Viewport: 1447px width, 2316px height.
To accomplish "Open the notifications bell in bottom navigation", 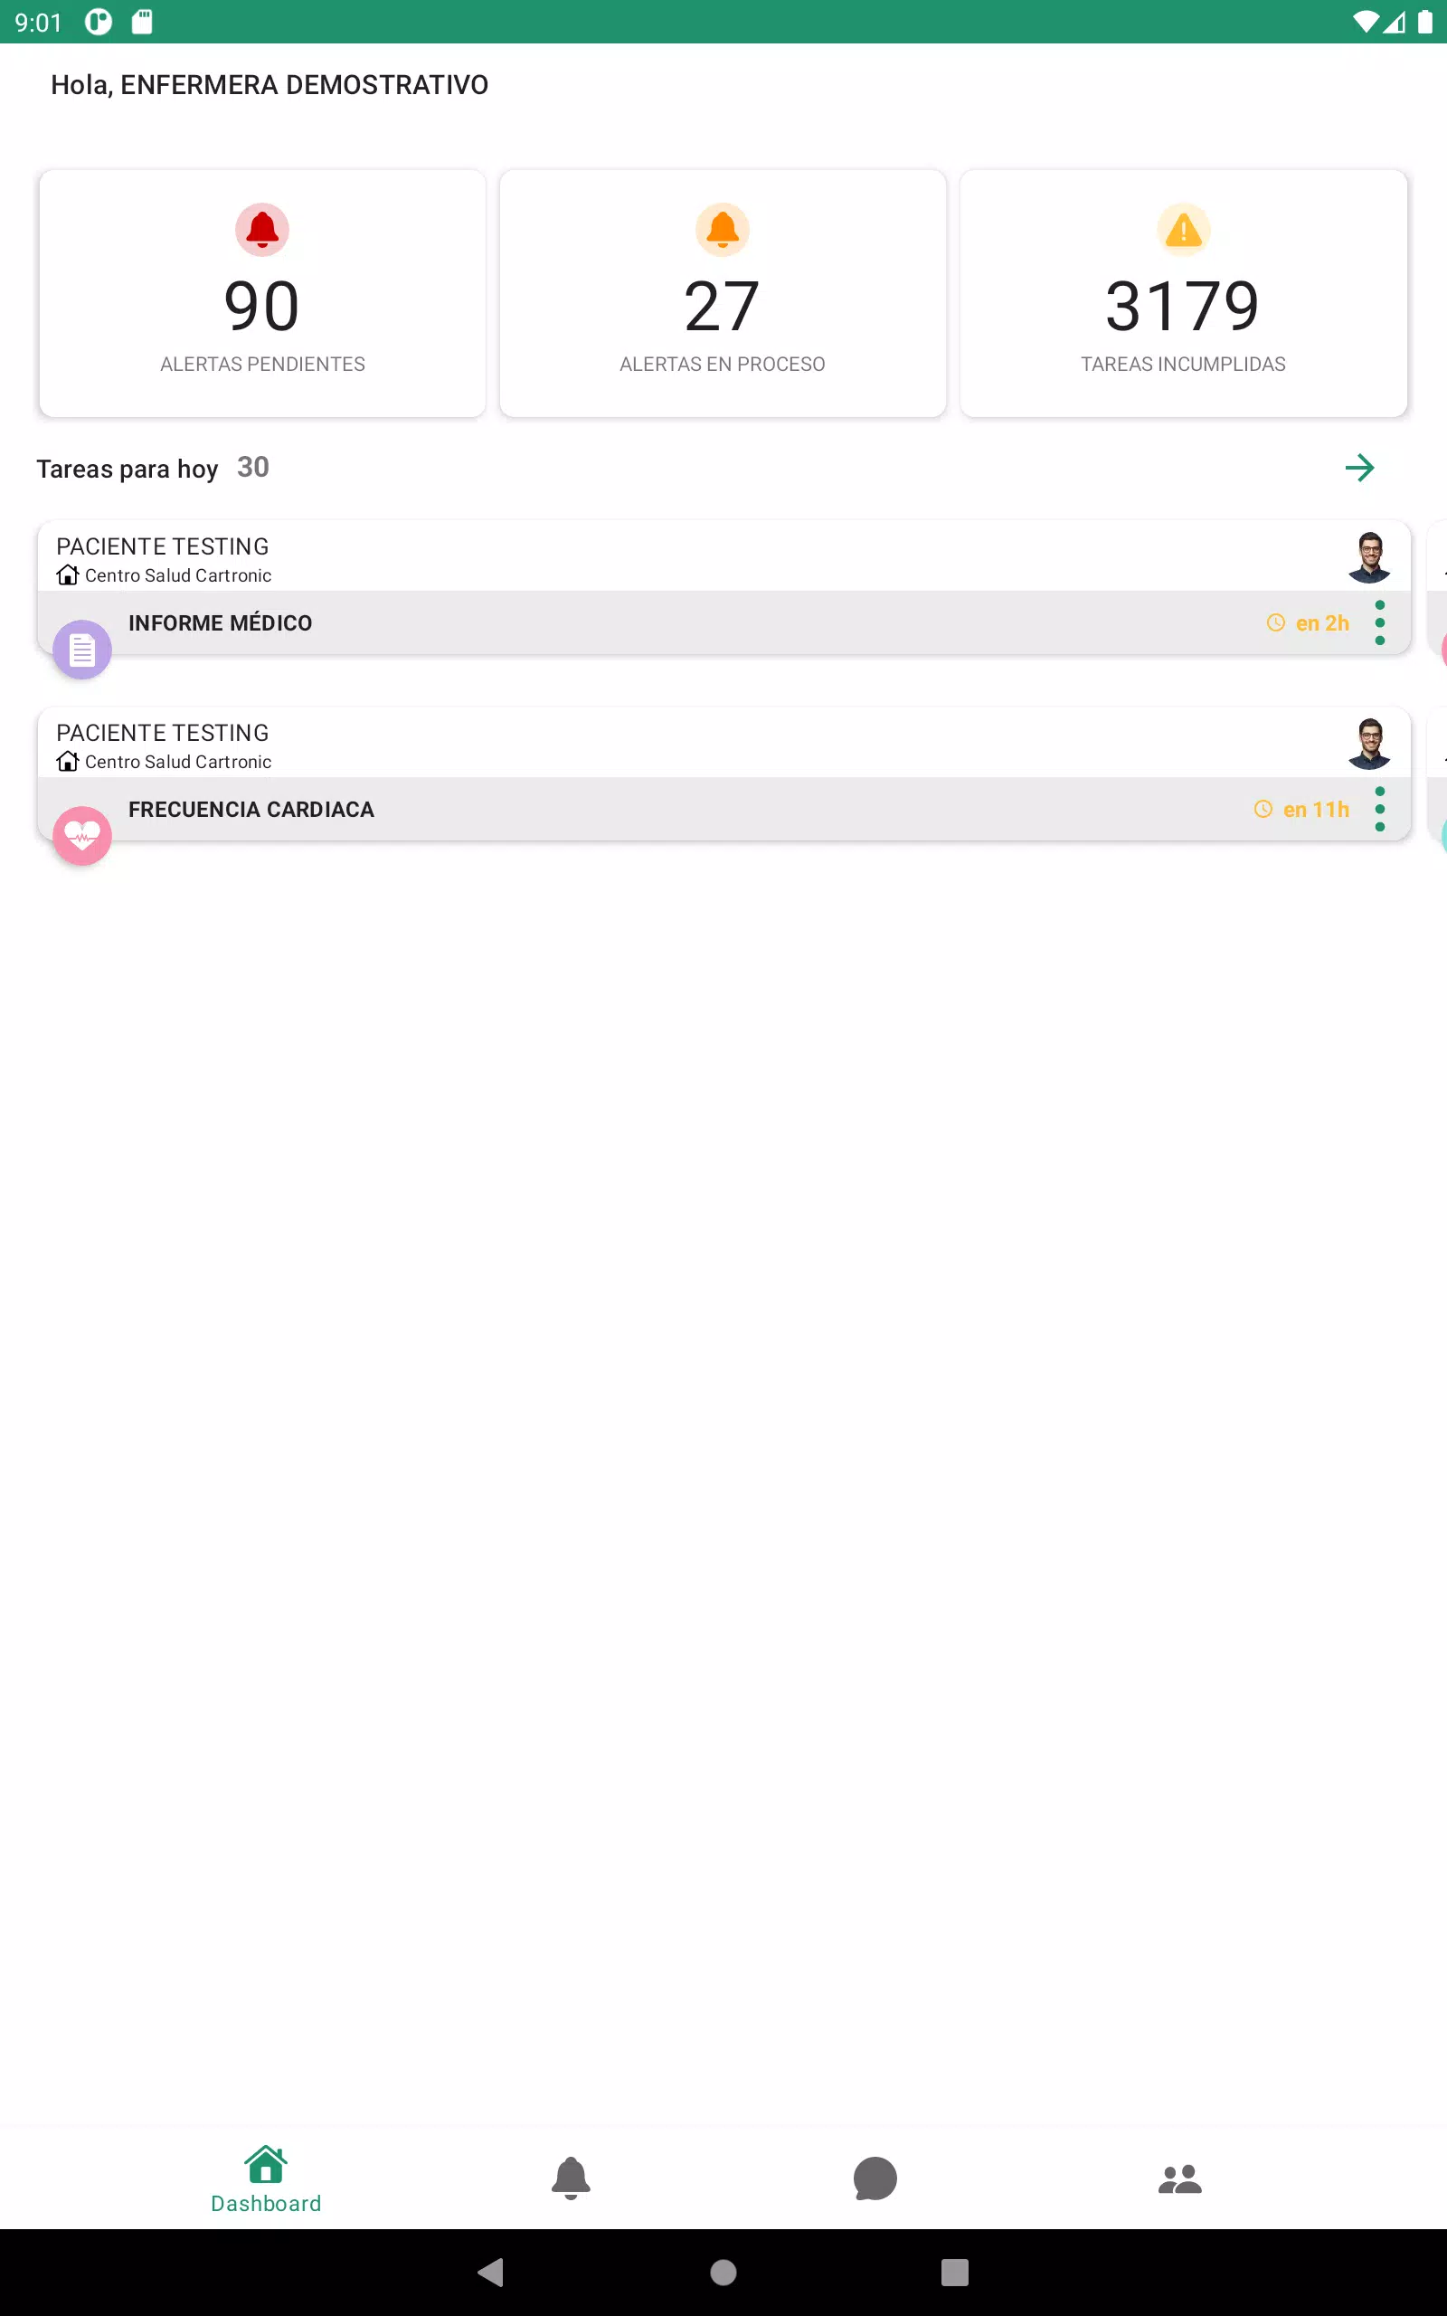I will [x=572, y=2178].
